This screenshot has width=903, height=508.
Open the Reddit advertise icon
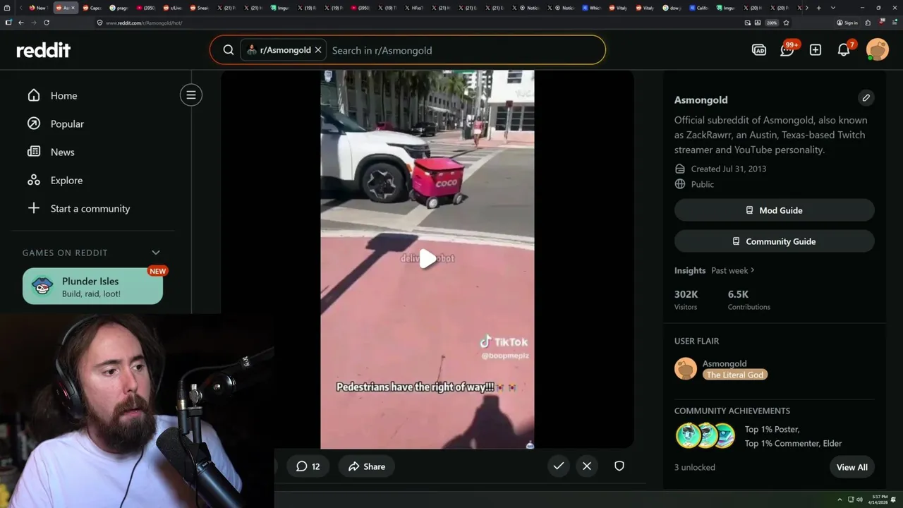(759, 50)
